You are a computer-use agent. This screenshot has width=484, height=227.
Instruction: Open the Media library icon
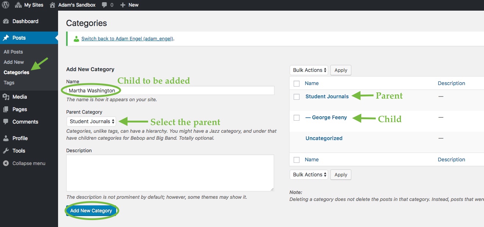pyautogui.click(x=6, y=97)
